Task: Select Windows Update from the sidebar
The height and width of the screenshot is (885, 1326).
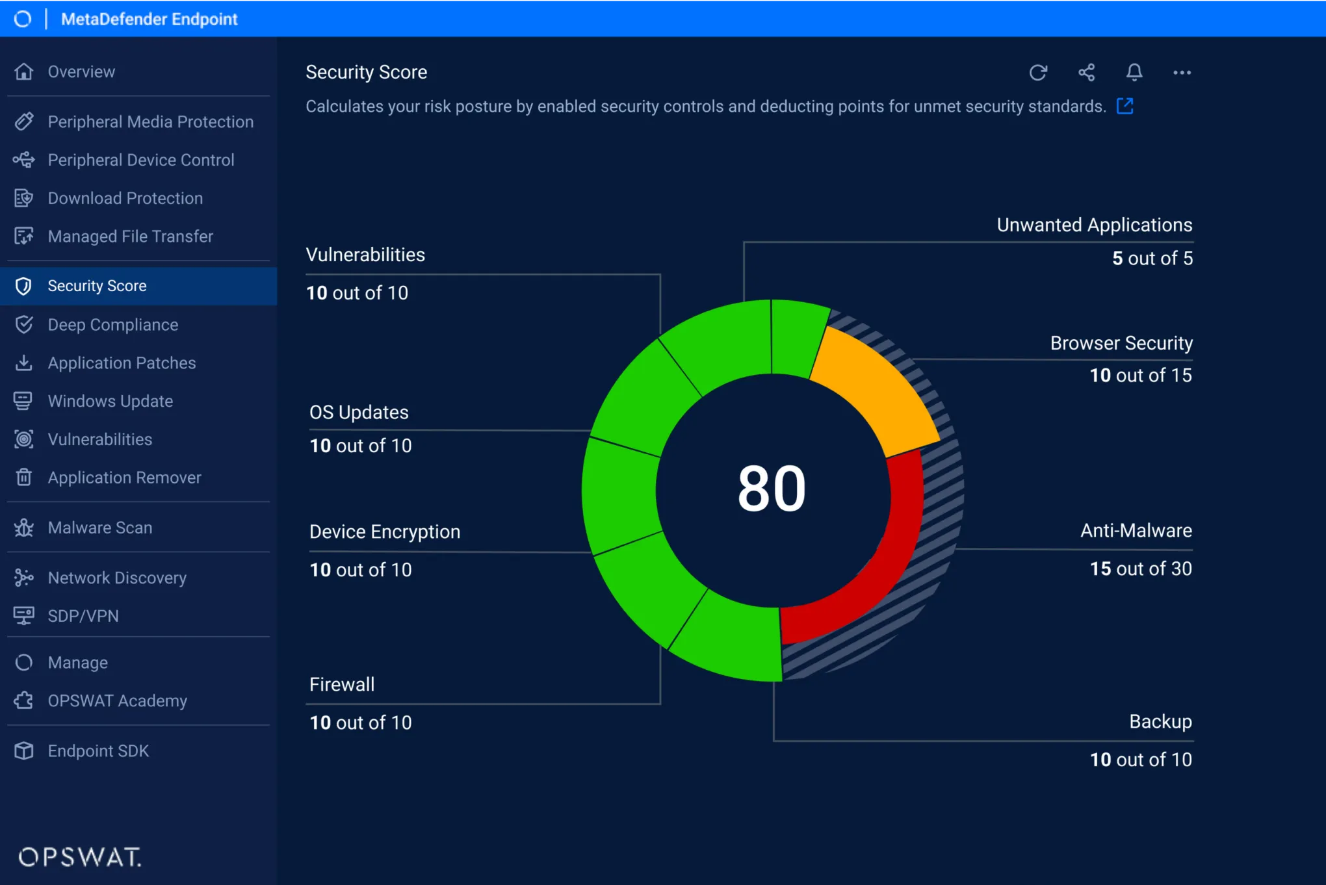Action: 110,401
